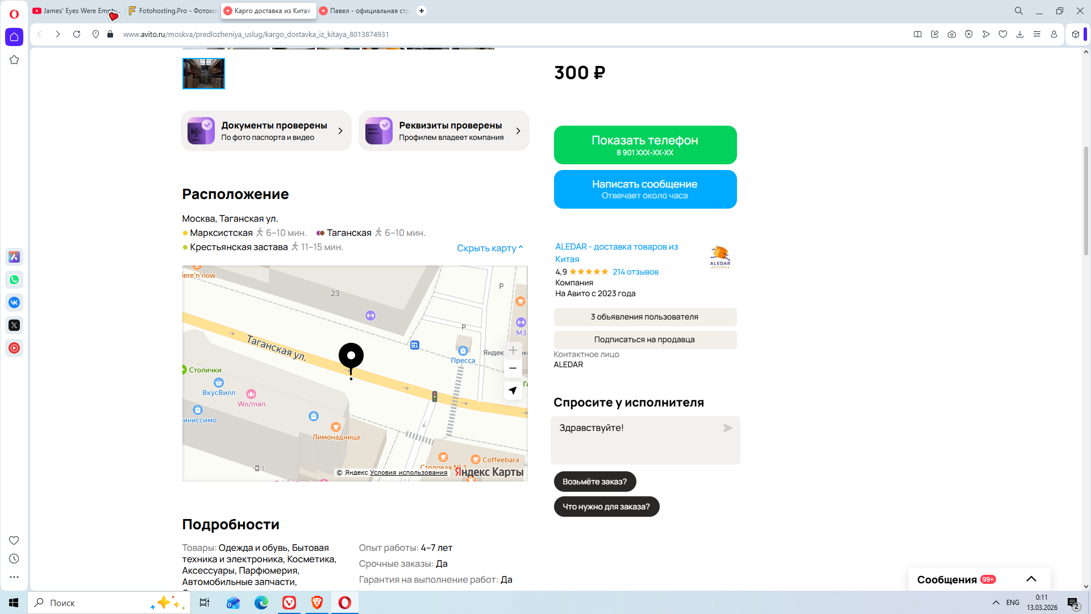The image size is (1091, 614).
Task: Open the Opera snapshot camera icon
Action: tap(952, 34)
